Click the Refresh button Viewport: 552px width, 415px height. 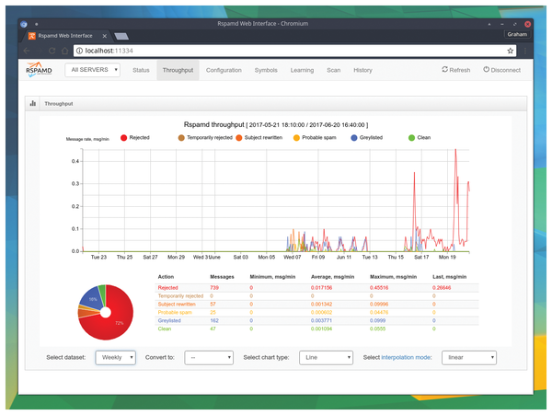(x=456, y=70)
